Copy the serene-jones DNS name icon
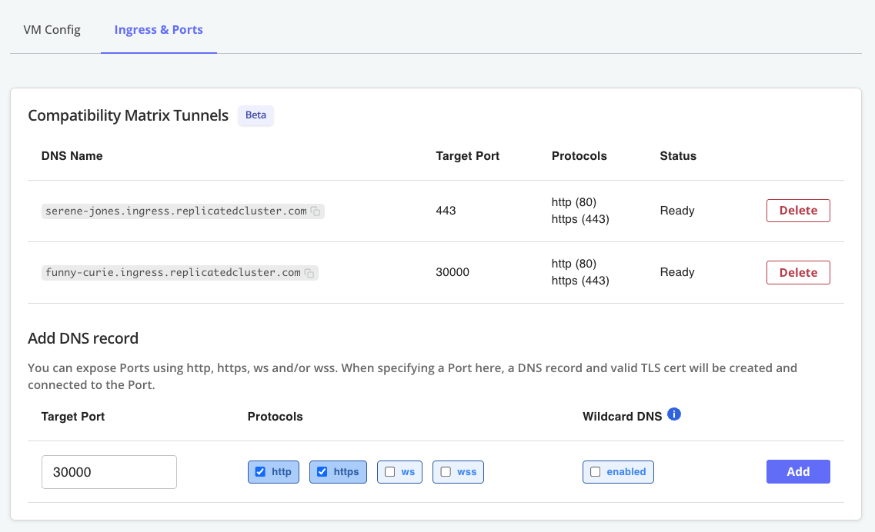 tap(316, 211)
